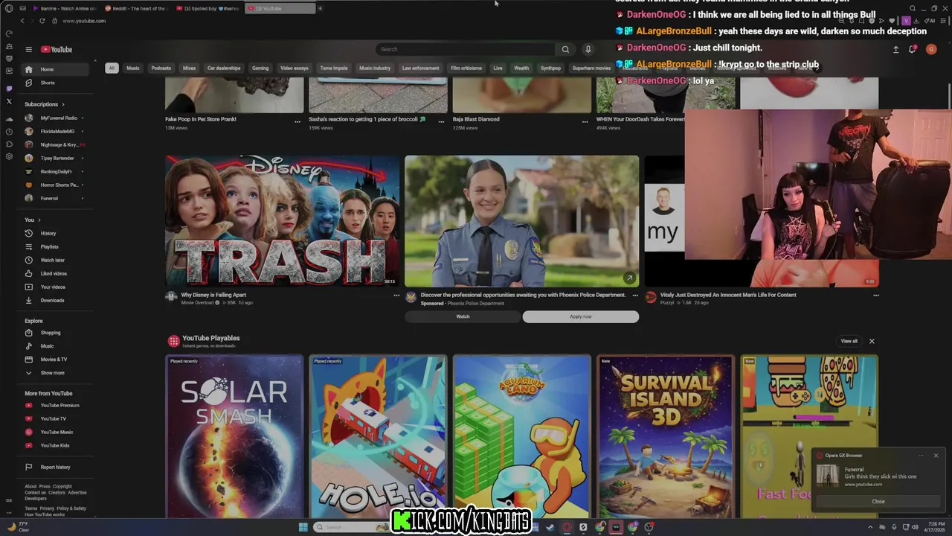Click View all for YouTube Playables
The height and width of the screenshot is (536, 952).
pyautogui.click(x=849, y=341)
